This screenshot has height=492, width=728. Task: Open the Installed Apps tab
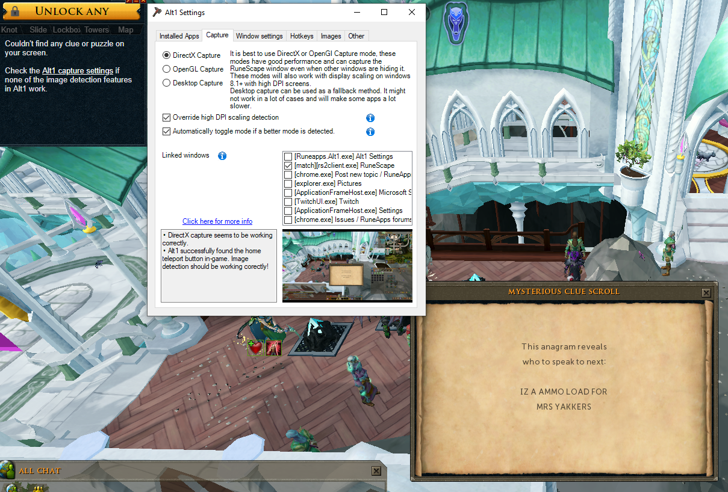click(179, 36)
